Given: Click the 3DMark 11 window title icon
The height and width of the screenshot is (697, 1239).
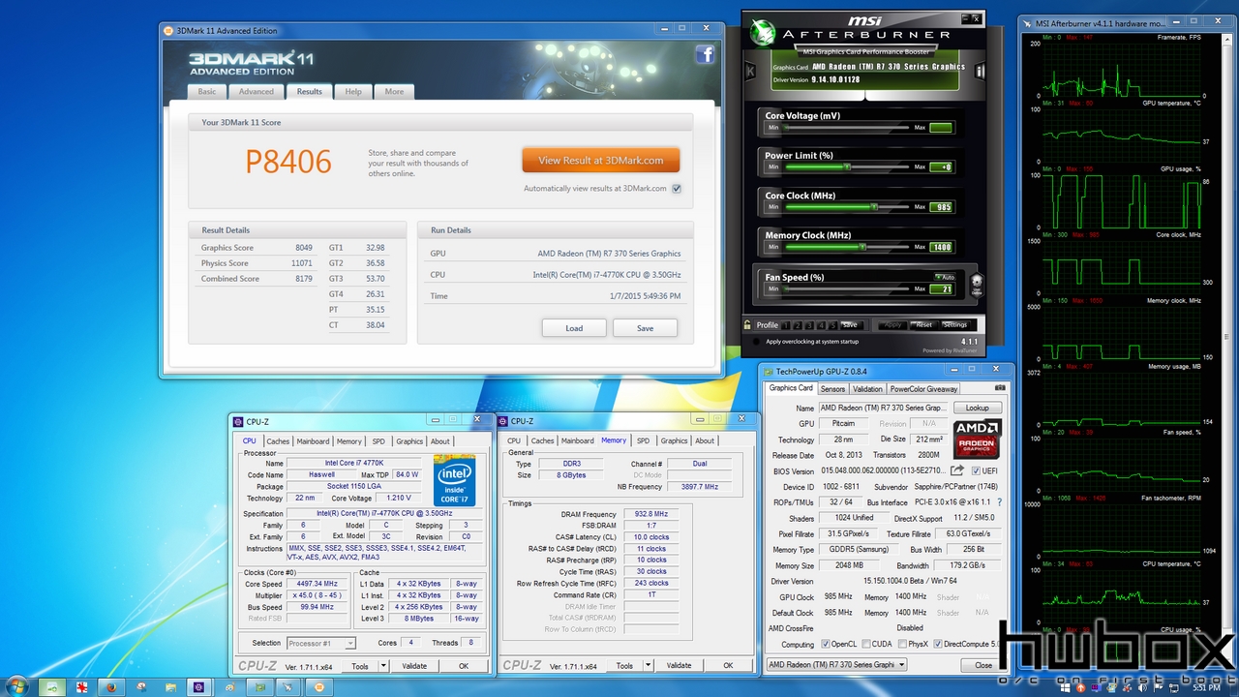Looking at the screenshot, I should click(168, 30).
